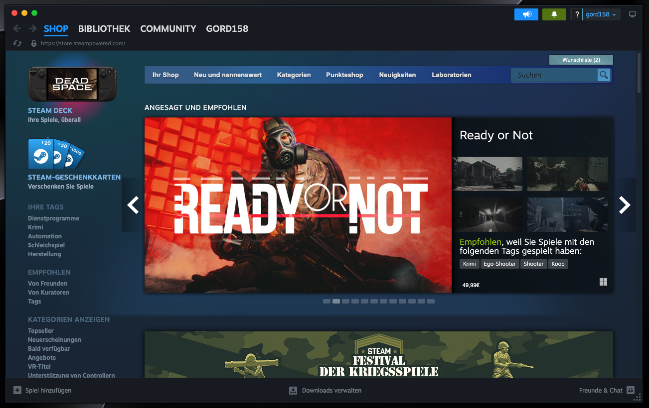The height and width of the screenshot is (408, 649).
Task: Open the wishlist grid icon next to 49,99€
Action: pos(603,282)
